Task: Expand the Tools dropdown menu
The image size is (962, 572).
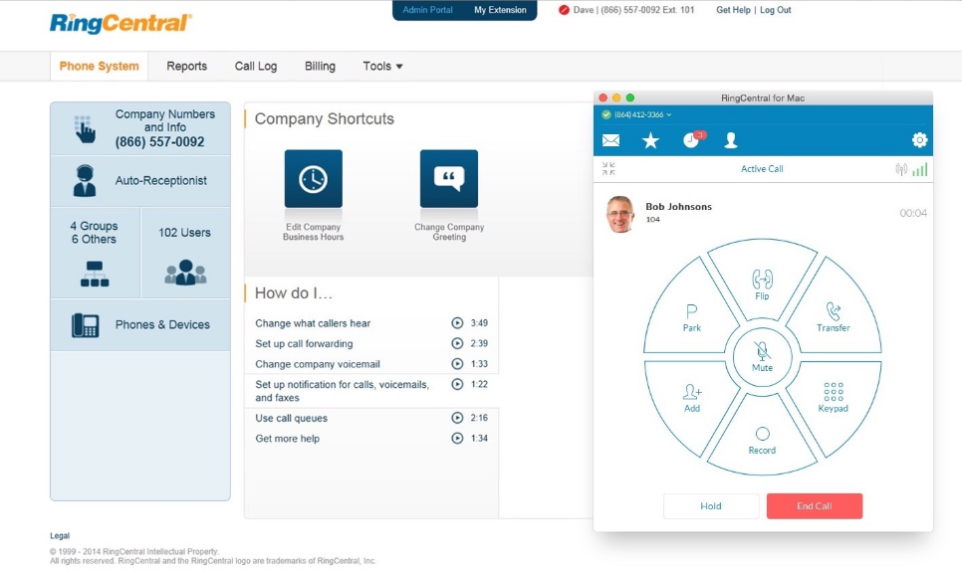Action: 382,67
